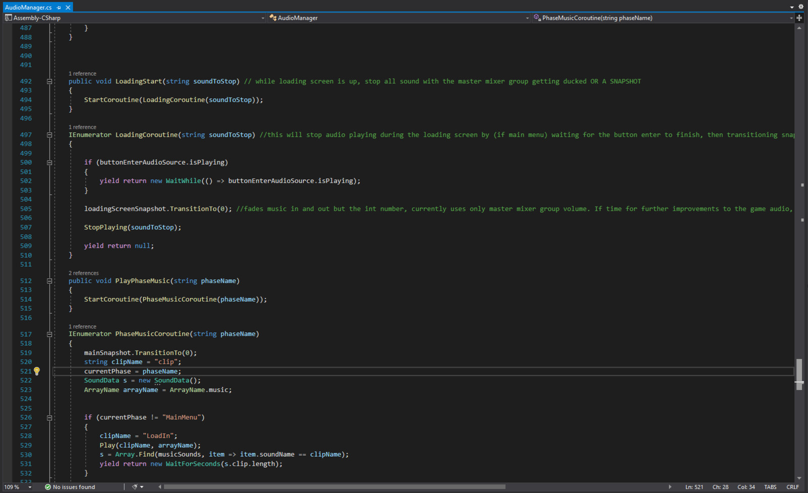Image resolution: width=808 pixels, height=493 pixels.
Task: Click line number 517 in the margin
Action: [26, 334]
